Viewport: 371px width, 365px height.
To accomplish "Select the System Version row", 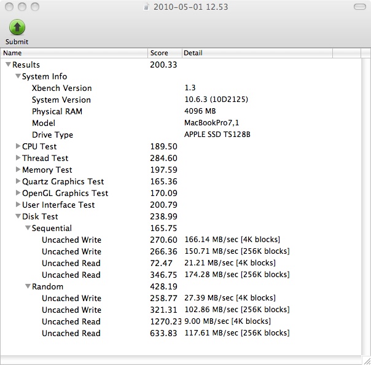I will coord(181,100).
